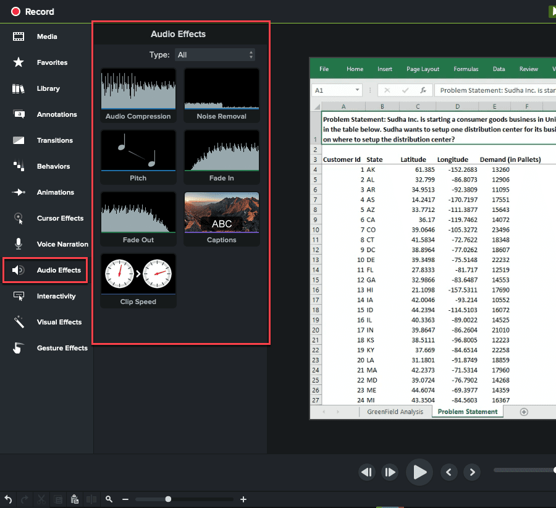Pick the Fade In effect
The height and width of the screenshot is (508, 556).
pos(221,156)
